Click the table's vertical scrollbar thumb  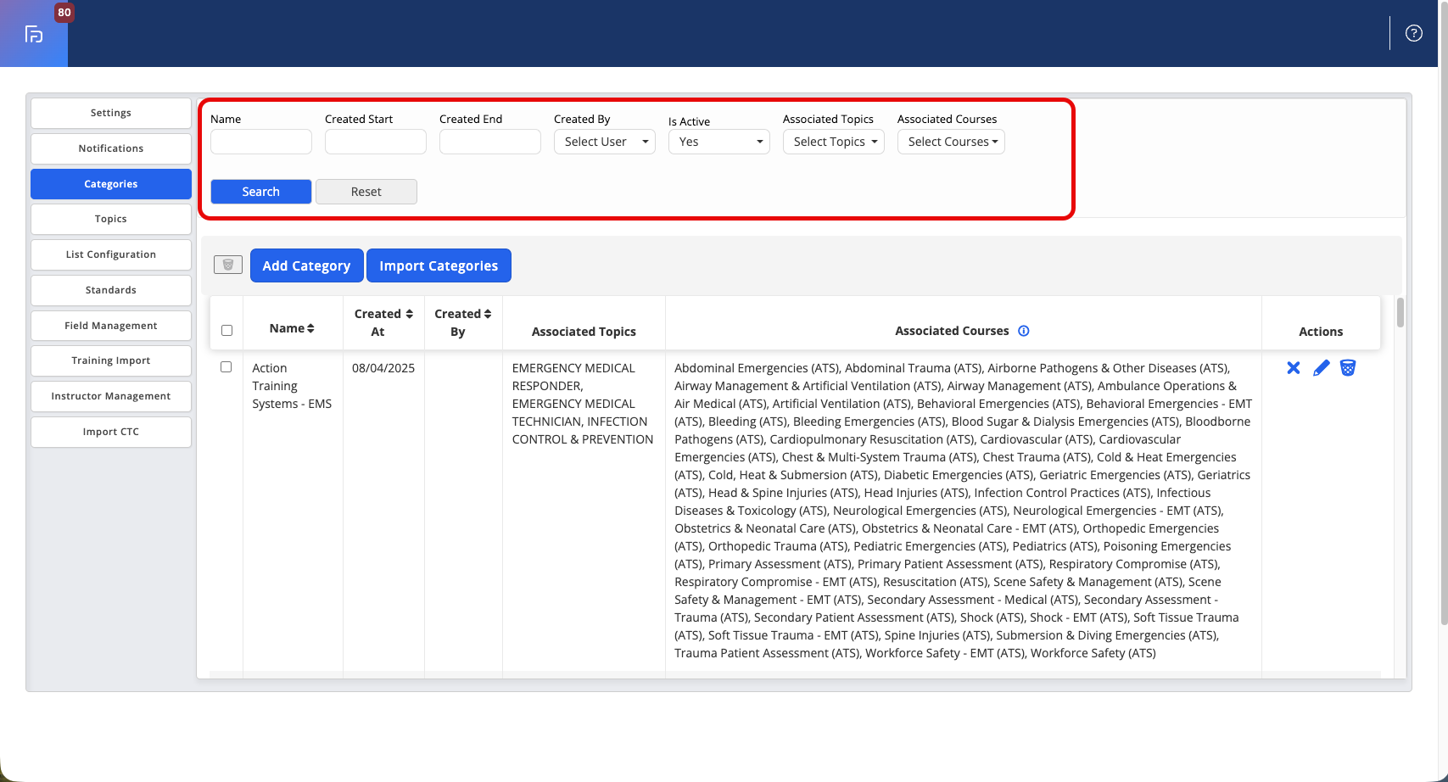tap(1400, 312)
